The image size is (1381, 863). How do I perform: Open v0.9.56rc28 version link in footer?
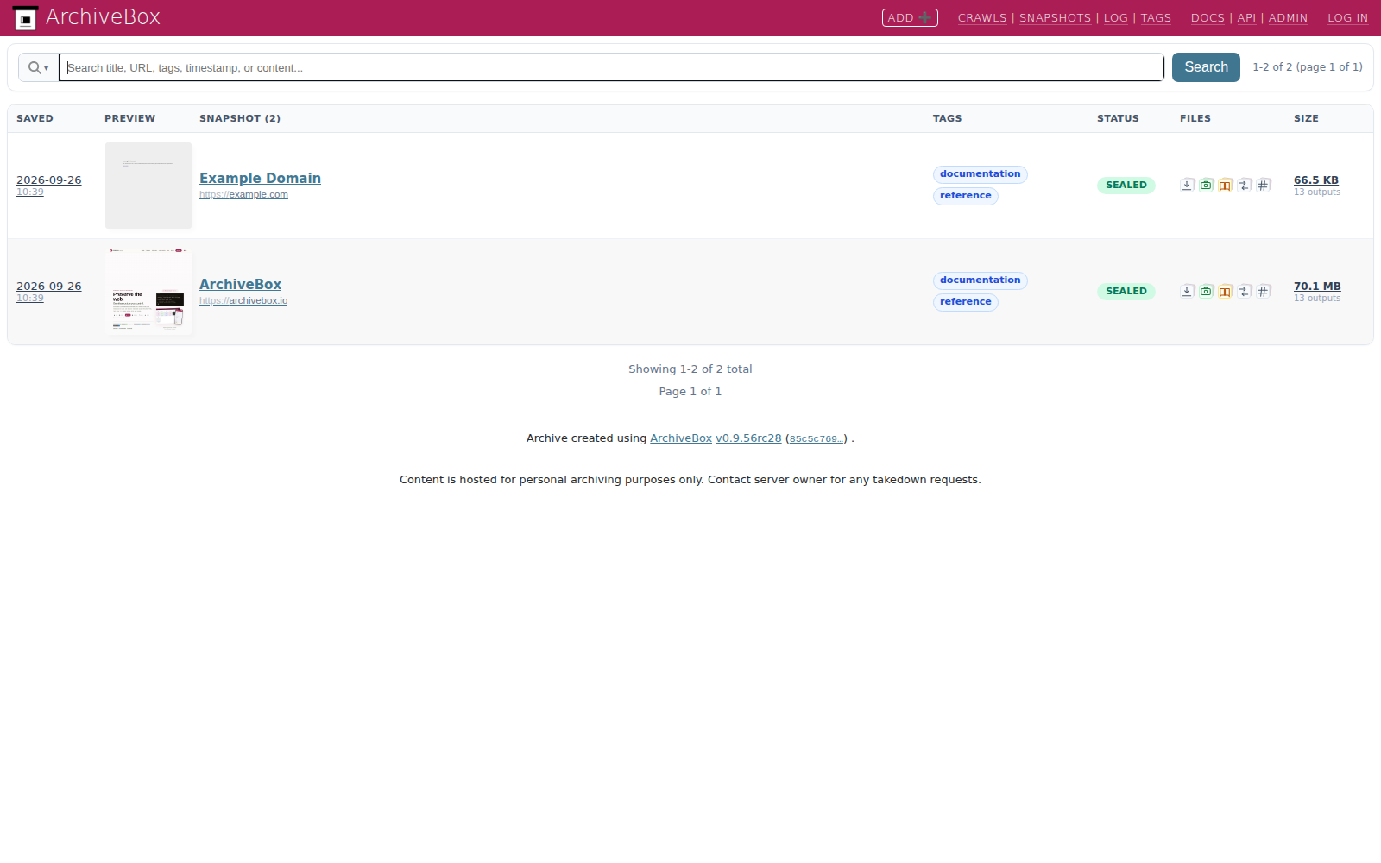point(748,438)
